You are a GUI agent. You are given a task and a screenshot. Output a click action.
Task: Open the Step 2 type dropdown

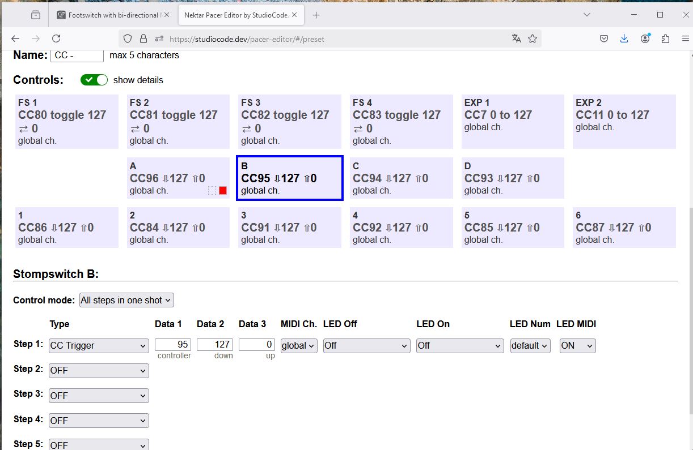pyautogui.click(x=99, y=371)
